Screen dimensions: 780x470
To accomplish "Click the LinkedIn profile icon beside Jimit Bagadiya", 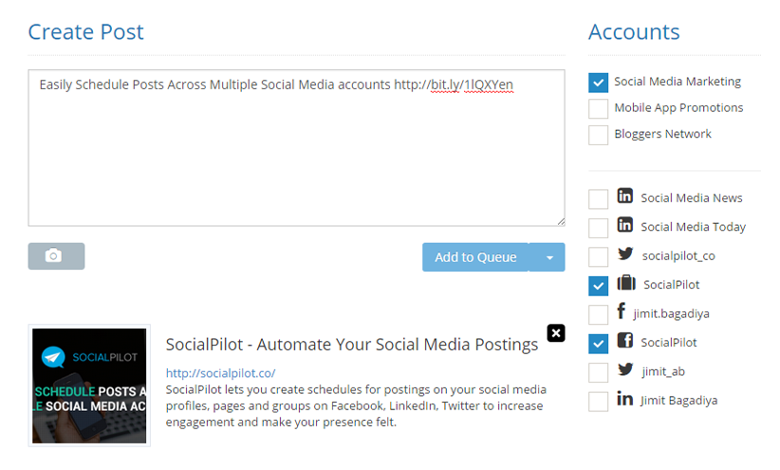I will [624, 398].
